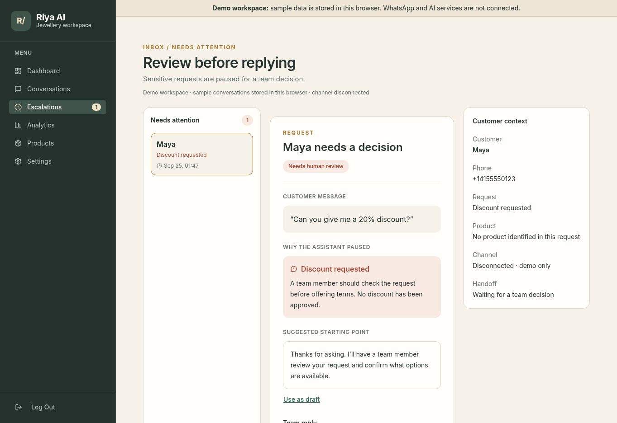Click the Needs attention count badge
Image resolution: width=617 pixels, height=423 pixels.
point(247,120)
